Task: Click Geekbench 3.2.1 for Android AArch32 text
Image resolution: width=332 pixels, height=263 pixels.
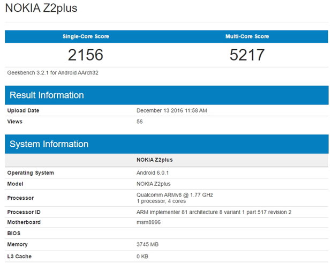Action: 52,73
